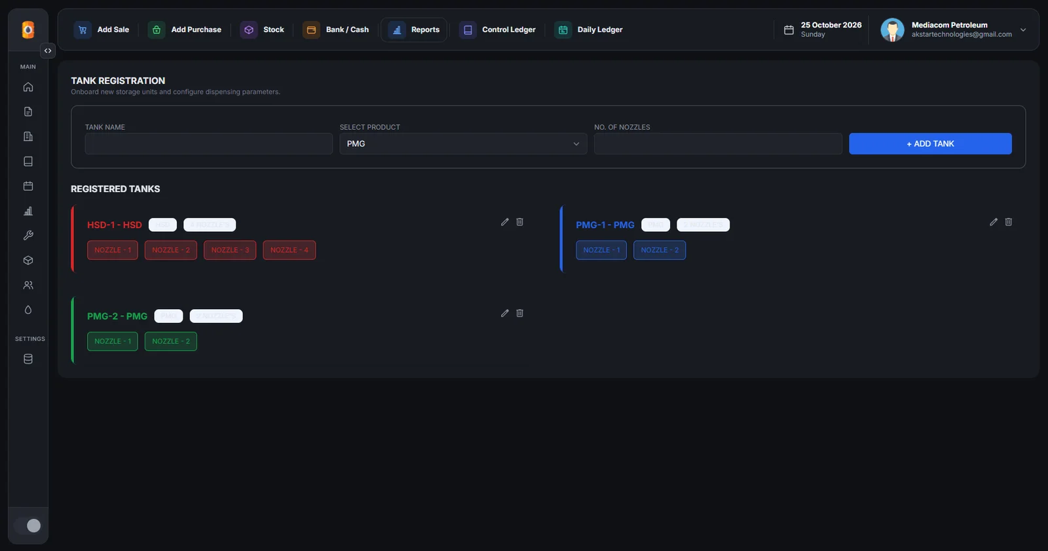Edit the PMG-1 tank with the pencil icon
This screenshot has width=1048, height=551.
click(994, 222)
